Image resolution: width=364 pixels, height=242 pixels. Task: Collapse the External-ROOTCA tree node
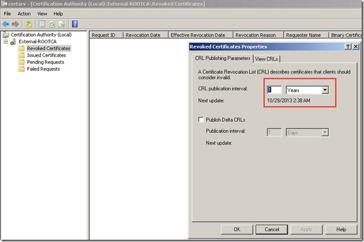(x=6, y=42)
